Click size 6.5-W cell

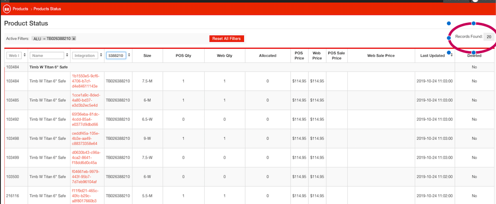tap(147, 119)
